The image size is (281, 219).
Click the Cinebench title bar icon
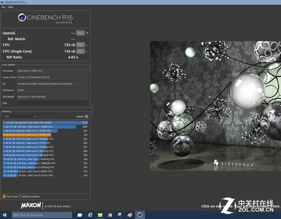(x=2, y=2)
